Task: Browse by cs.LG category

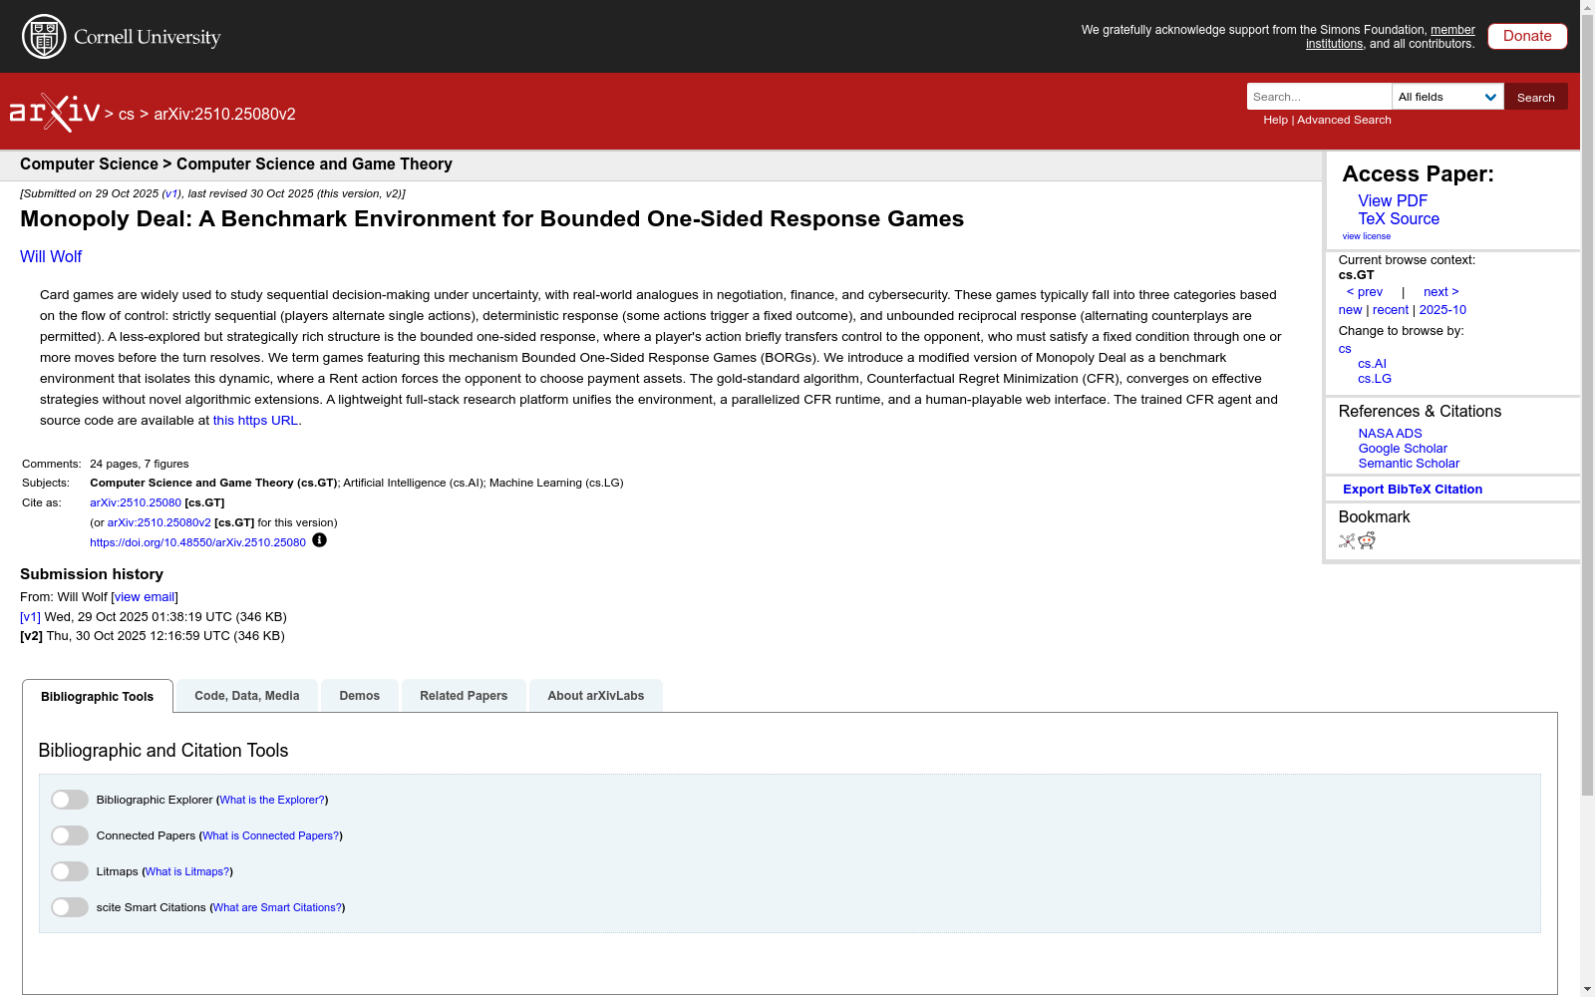Action: [1375, 379]
